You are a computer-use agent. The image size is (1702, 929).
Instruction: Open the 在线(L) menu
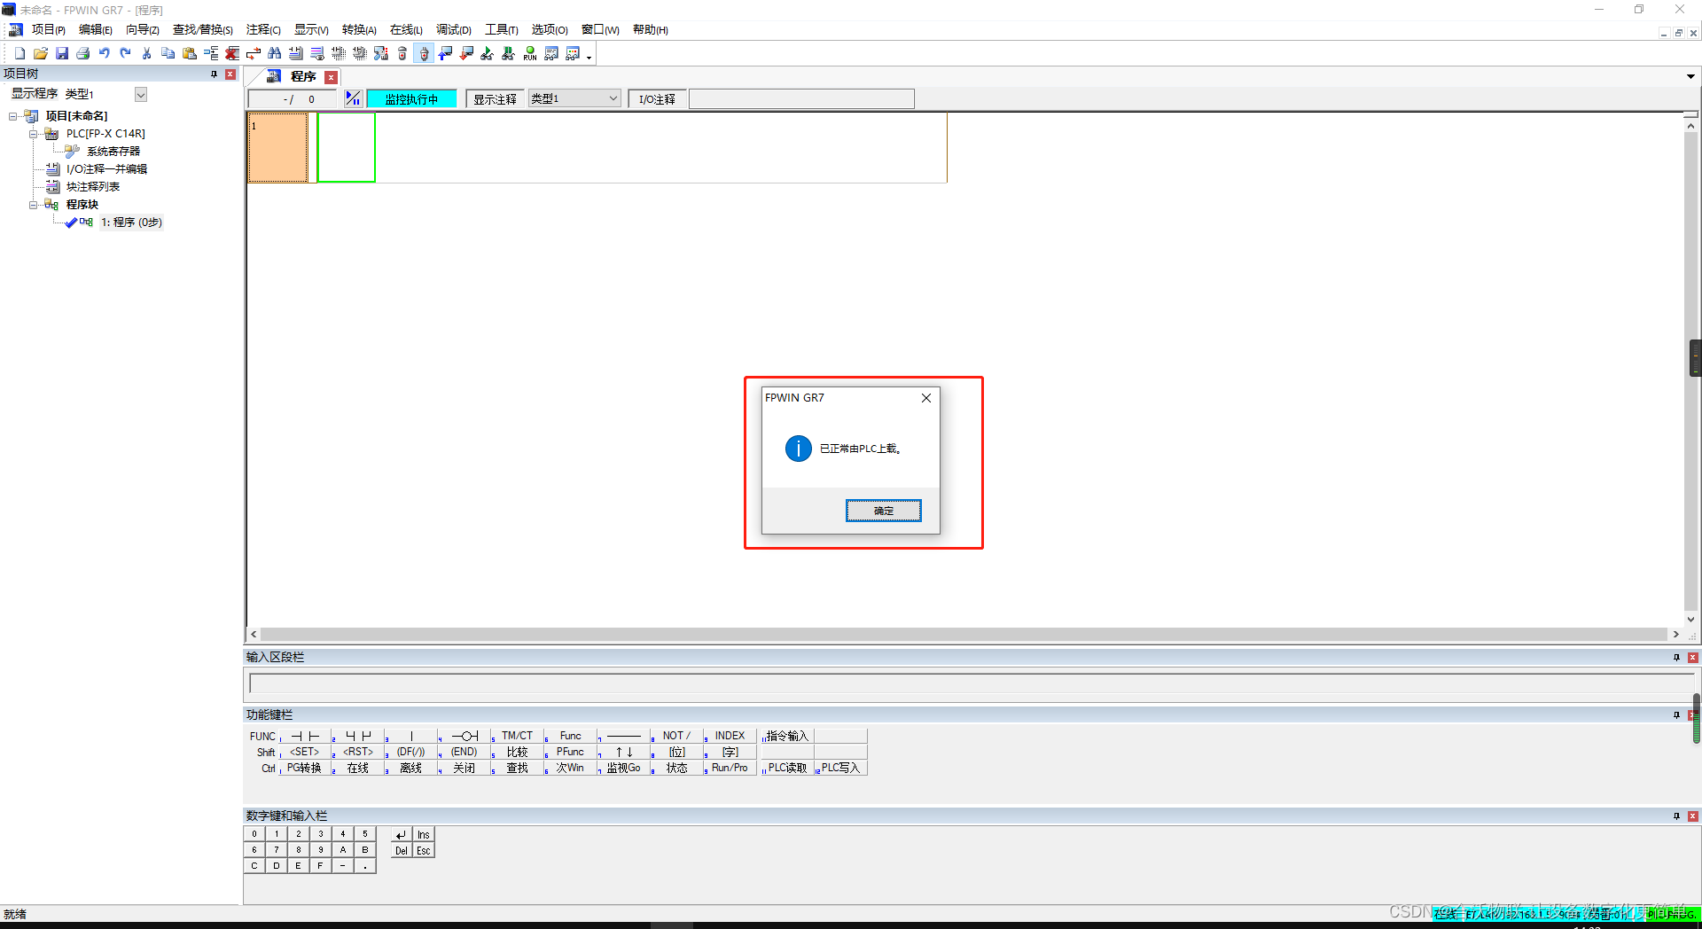pos(406,30)
